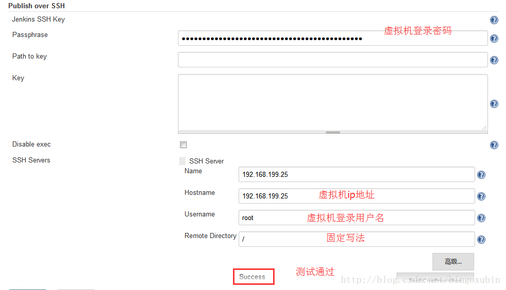Click the Passphrase password field
Screen dimensions: 506x290
point(333,38)
